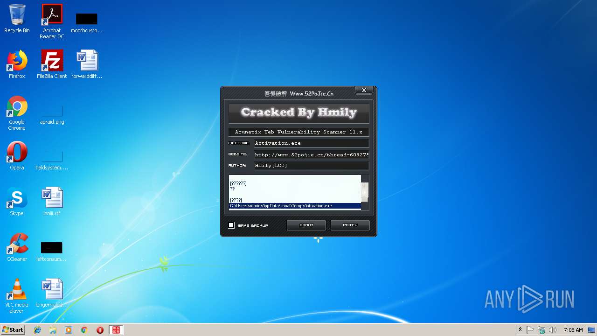
Task: Click the Acunetix Web Vulnerability Scanner label
Action: tap(298, 132)
